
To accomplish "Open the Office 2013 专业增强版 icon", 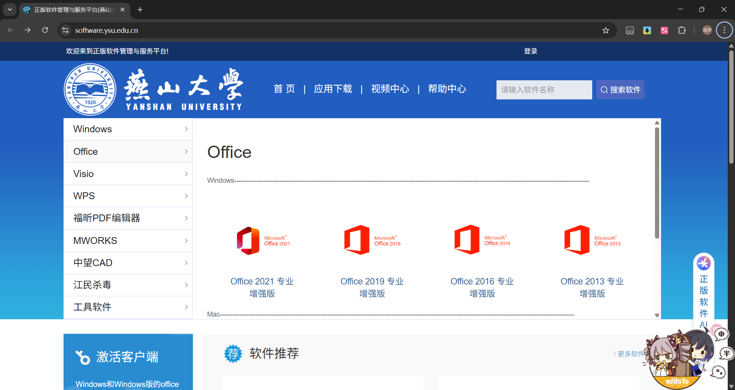I will (x=592, y=240).
